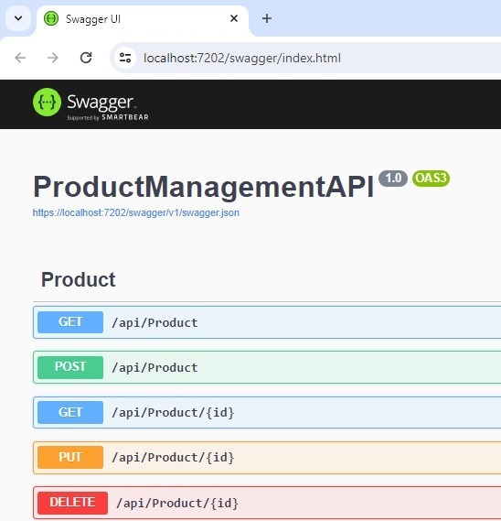Open a new browser tab

point(267,18)
